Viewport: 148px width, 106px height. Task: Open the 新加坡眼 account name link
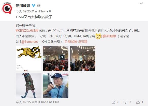coord(23,6)
